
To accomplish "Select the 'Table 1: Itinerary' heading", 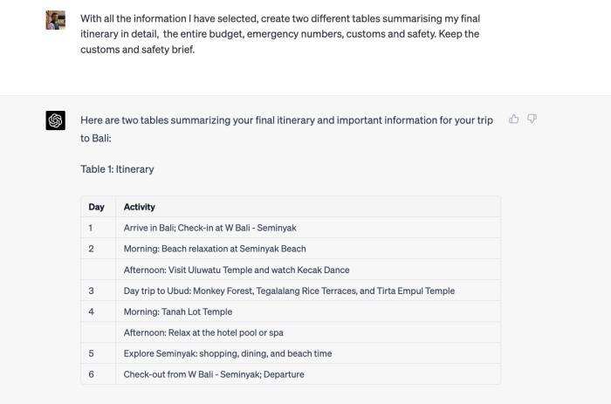I will coord(117,169).
